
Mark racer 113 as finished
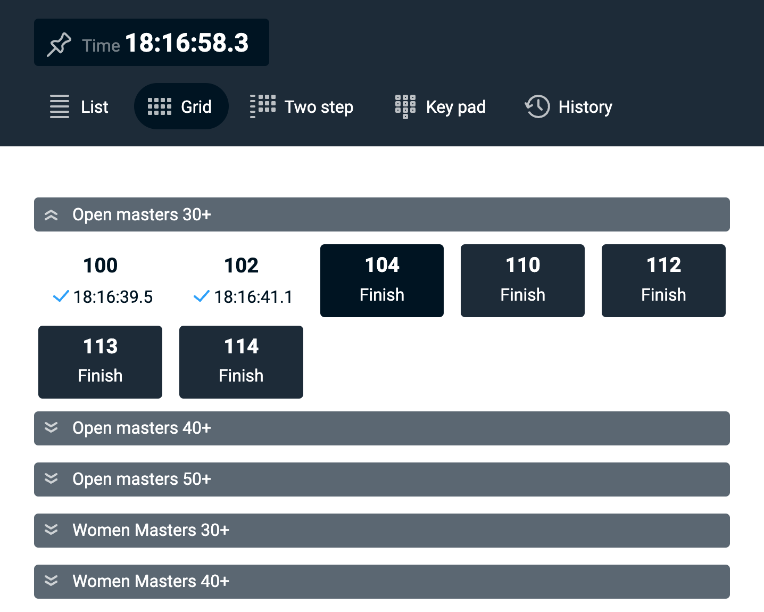100,362
